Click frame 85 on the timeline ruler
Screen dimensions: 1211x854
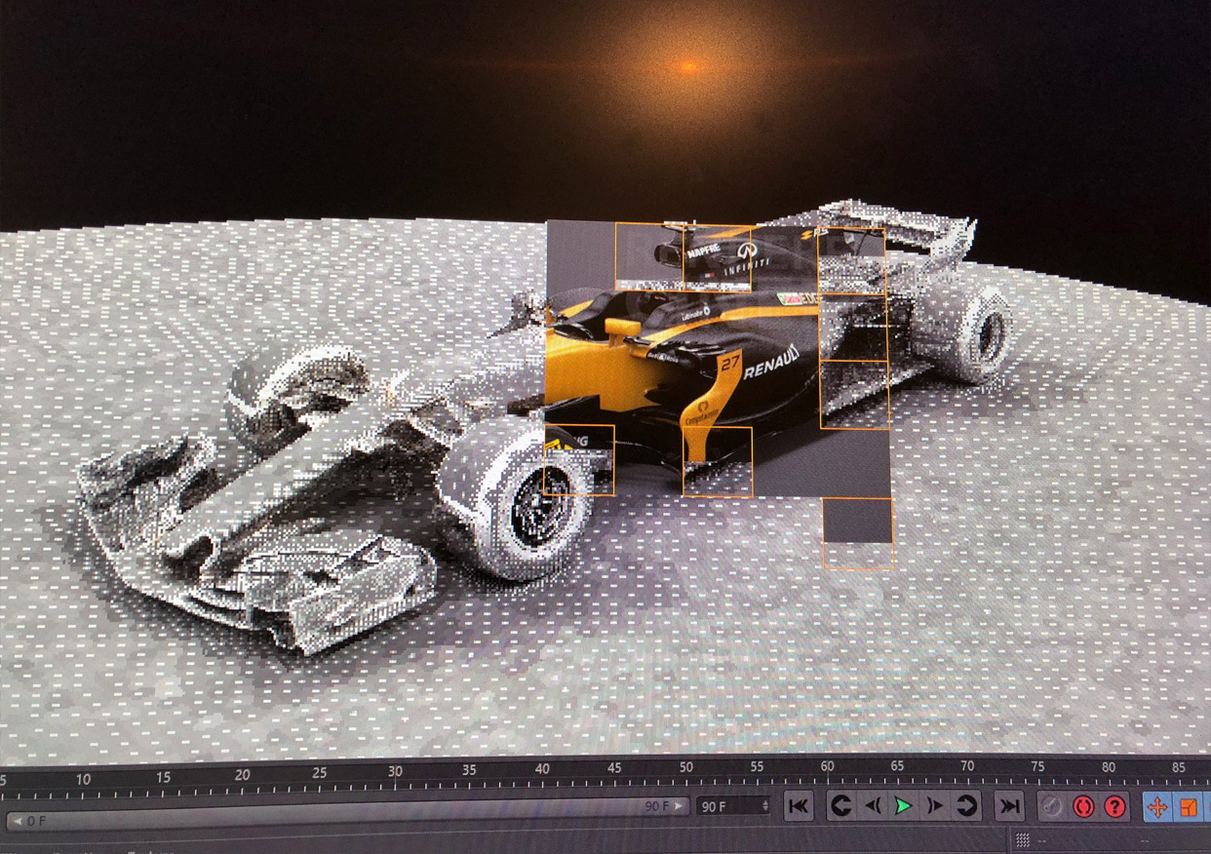1178,767
